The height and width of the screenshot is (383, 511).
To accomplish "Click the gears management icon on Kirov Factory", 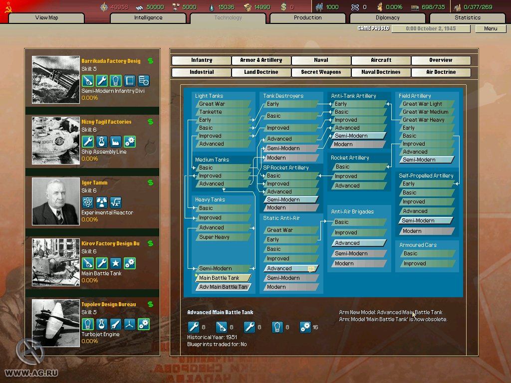I will (x=130, y=263).
